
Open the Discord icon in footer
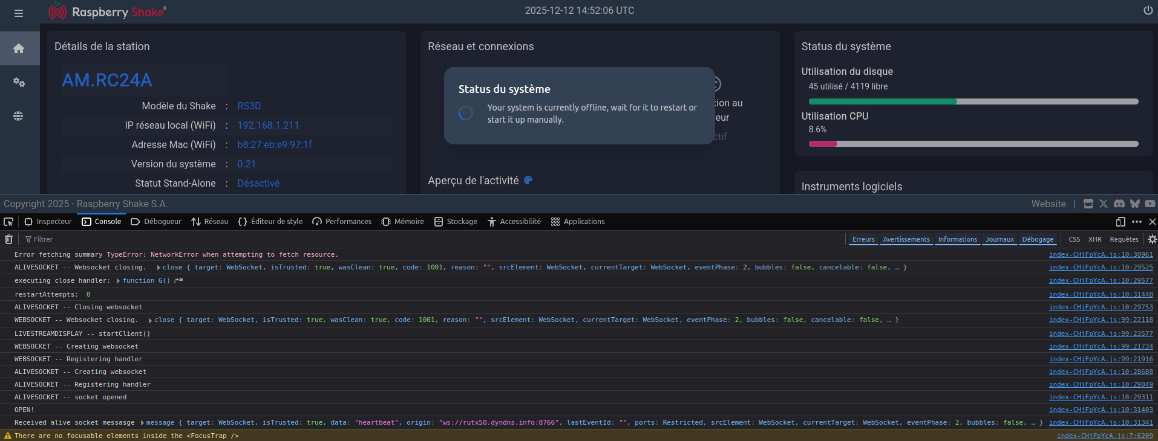tap(1119, 204)
